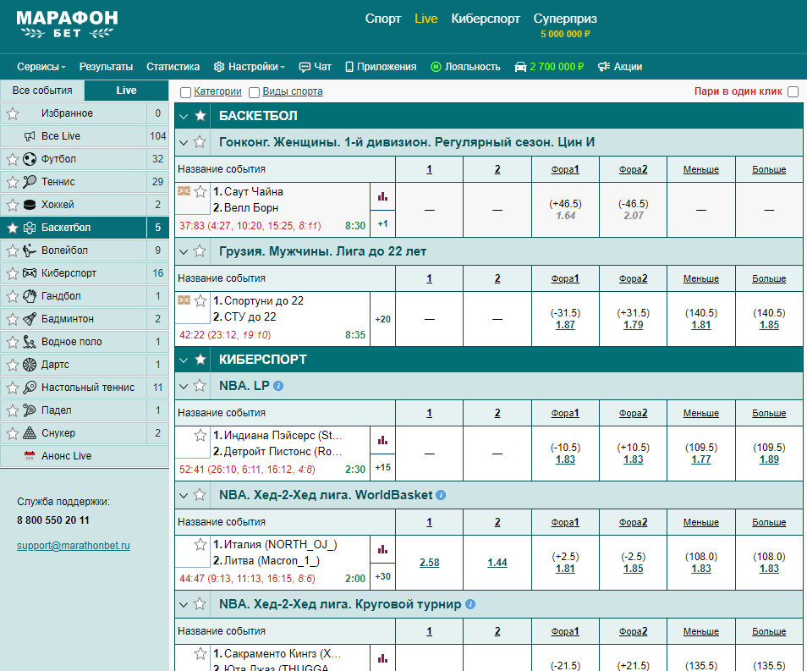
Task: Collapse the Гонконг Женщины 1-й дивизион league
Action: (184, 143)
